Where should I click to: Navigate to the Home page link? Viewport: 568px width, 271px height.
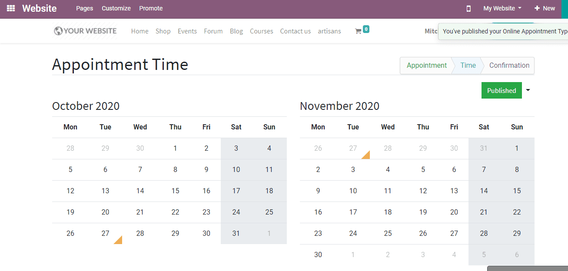140,31
